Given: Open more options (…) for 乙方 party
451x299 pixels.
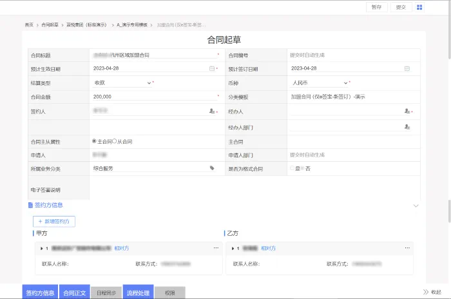Looking at the screenshot, I should click(407, 248).
